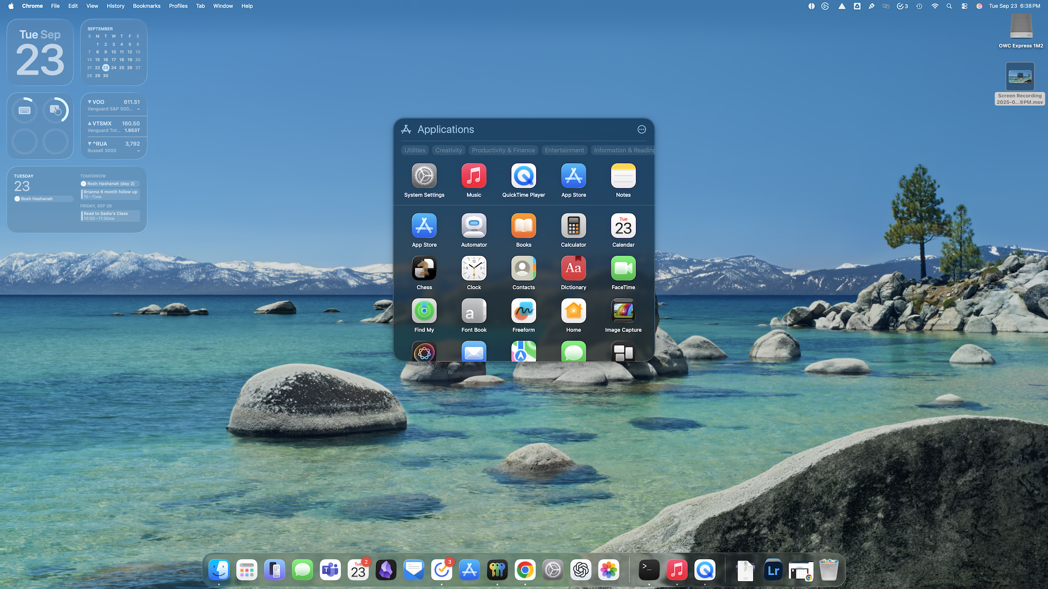Switch to the Entertainment category tab
Image resolution: width=1048 pixels, height=589 pixels.
564,150
